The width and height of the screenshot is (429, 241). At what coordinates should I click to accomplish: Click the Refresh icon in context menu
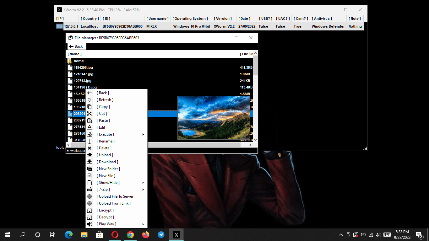coord(90,100)
